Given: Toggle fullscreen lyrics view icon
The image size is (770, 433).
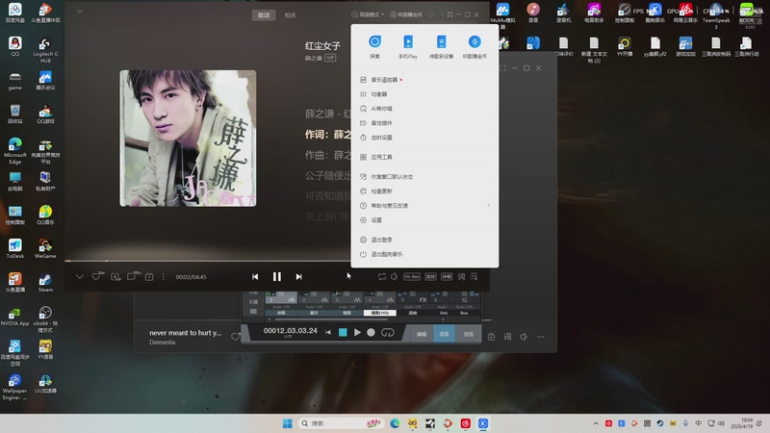Looking at the screenshot, I should click(x=449, y=14).
